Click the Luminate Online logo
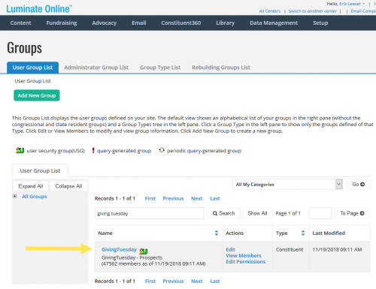376x289 pixels. [39, 9]
